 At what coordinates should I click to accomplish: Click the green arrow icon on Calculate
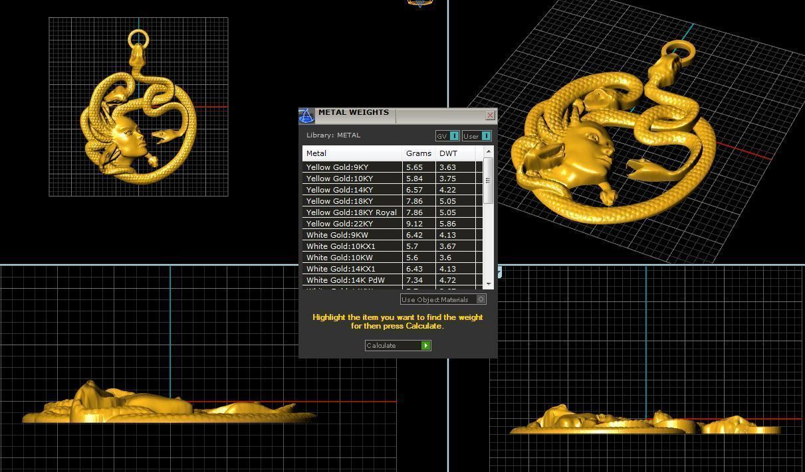(x=425, y=345)
